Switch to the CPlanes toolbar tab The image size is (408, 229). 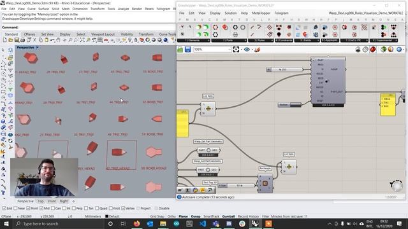pos(29,34)
